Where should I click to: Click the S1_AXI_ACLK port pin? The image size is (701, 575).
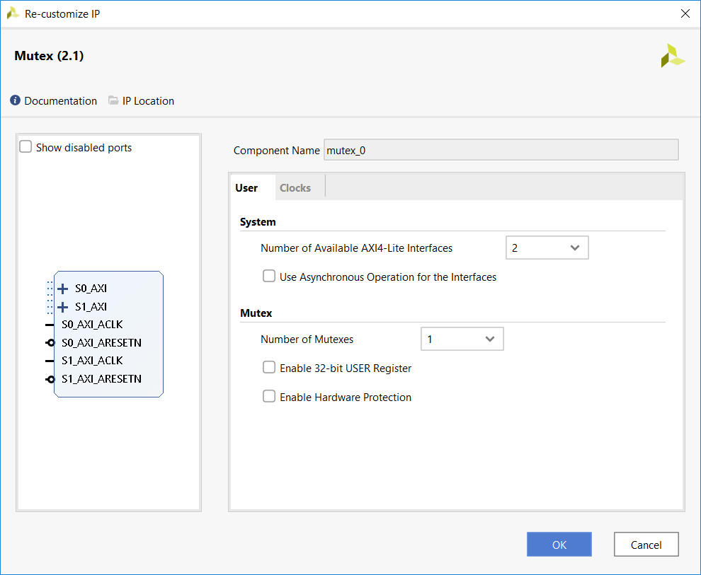[50, 361]
